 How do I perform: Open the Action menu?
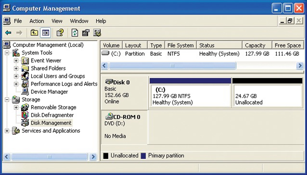36,21
